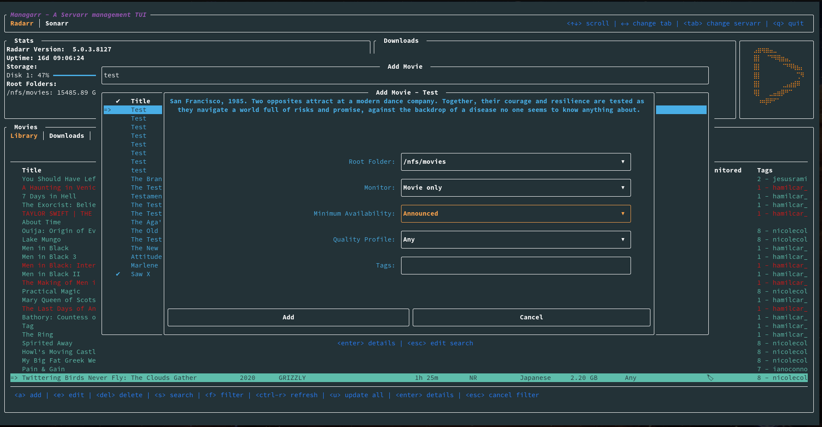Switch to the Sonarr tab

tap(57, 23)
